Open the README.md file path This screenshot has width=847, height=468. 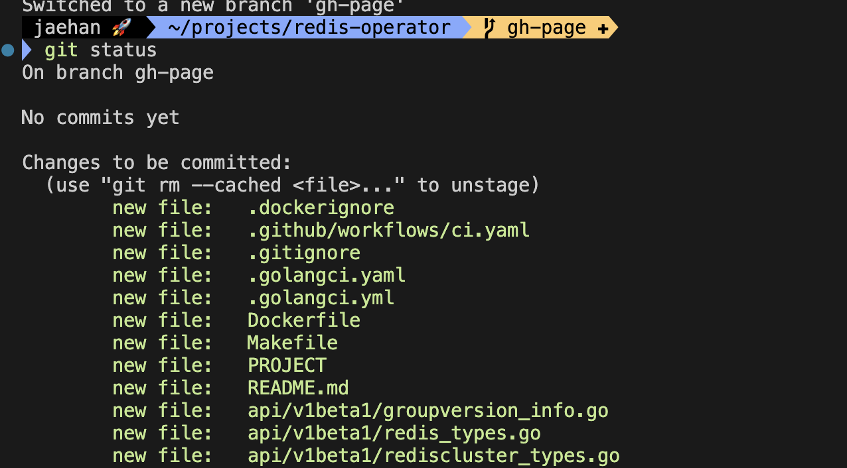(299, 388)
